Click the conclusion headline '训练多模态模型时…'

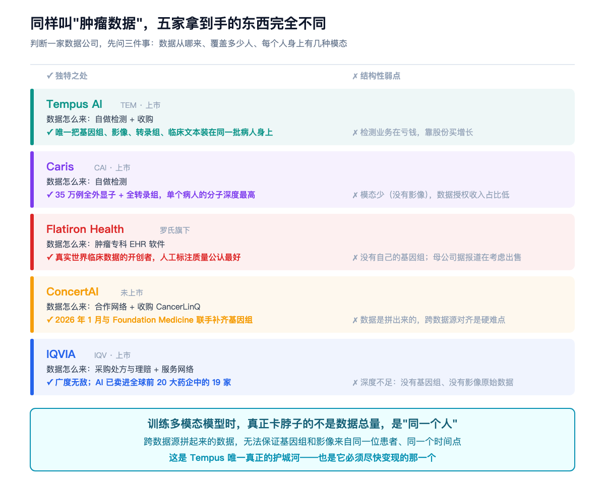(302, 424)
